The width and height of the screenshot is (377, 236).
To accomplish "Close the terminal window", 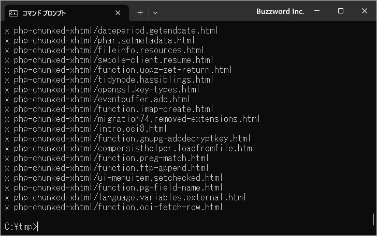I will pyautogui.click(x=364, y=11).
